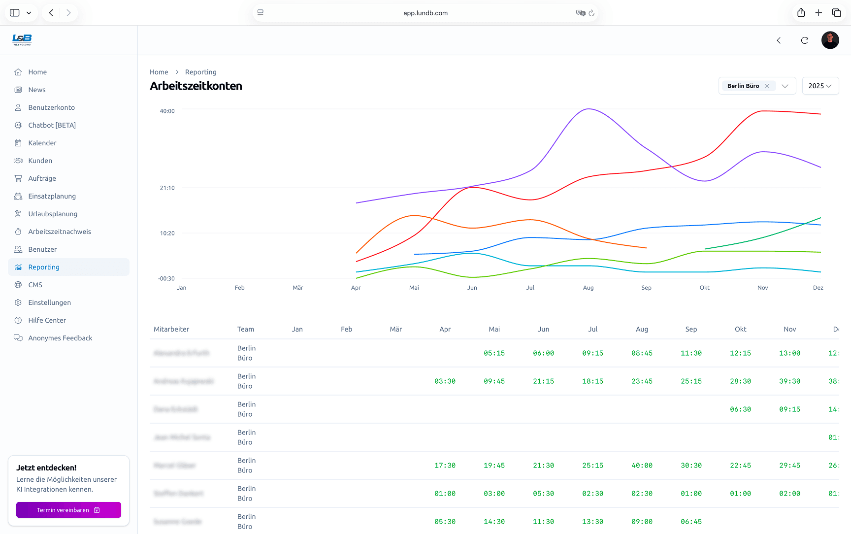Open a new browser tab with plus icon
The height and width of the screenshot is (534, 851).
818,13
